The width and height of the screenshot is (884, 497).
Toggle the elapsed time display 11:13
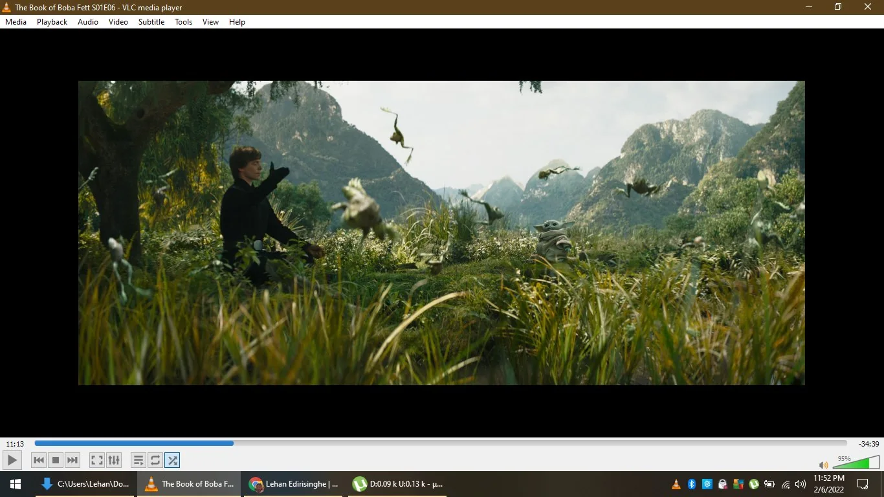click(15, 444)
